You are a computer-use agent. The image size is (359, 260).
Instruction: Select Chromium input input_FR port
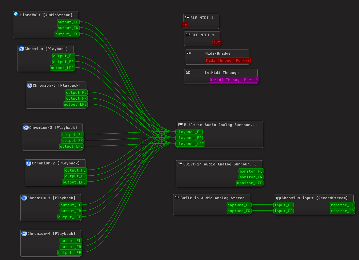(x=283, y=211)
